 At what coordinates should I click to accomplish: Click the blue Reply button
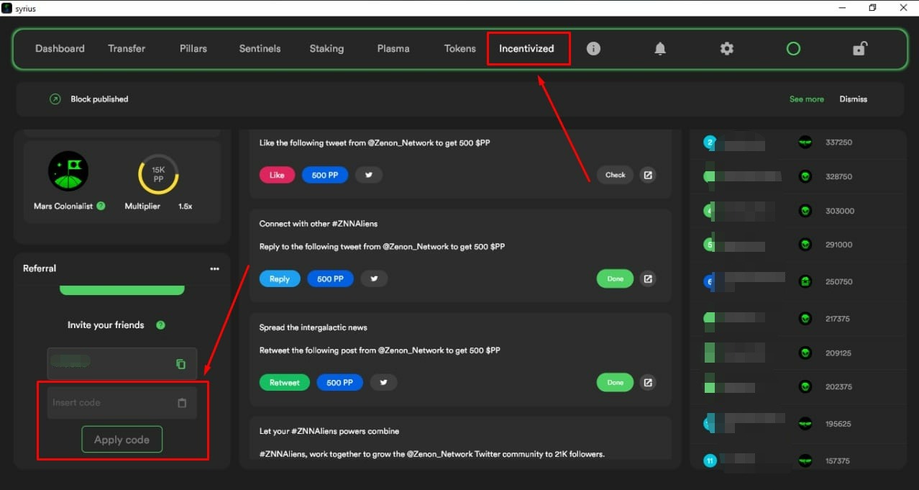pos(280,279)
